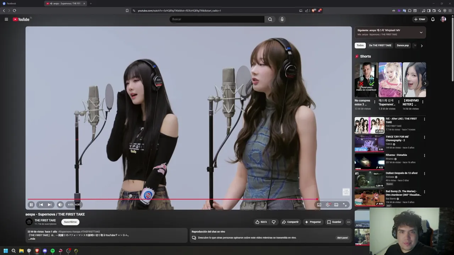
Task: Open Bad Bunny Otro Atardecer video
Action: tap(370, 198)
